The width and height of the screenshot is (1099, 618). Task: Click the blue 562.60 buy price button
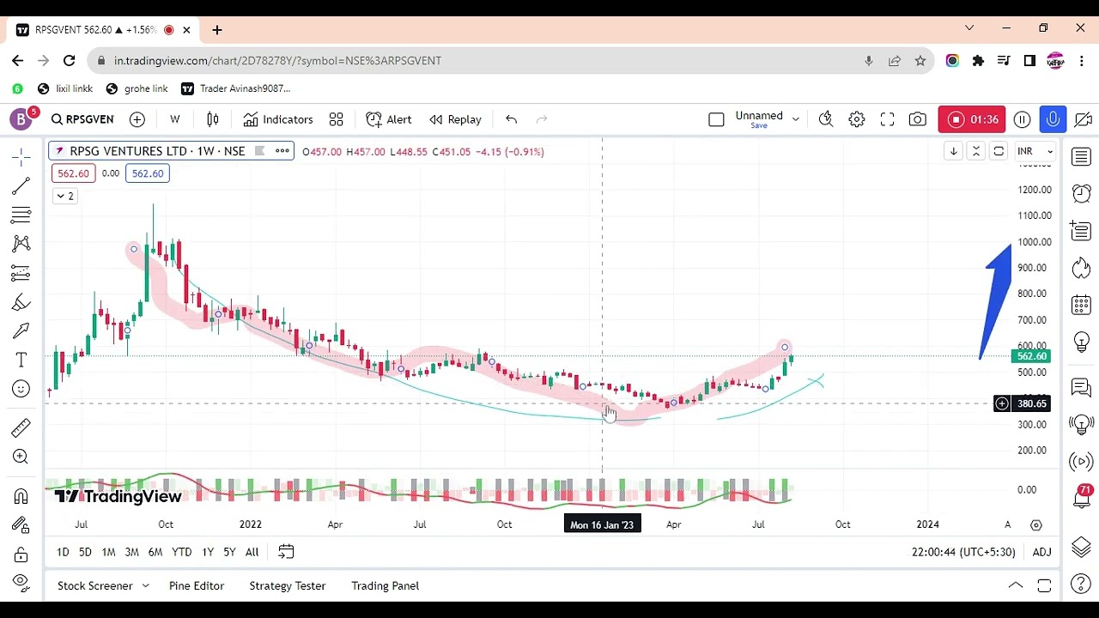click(x=148, y=173)
